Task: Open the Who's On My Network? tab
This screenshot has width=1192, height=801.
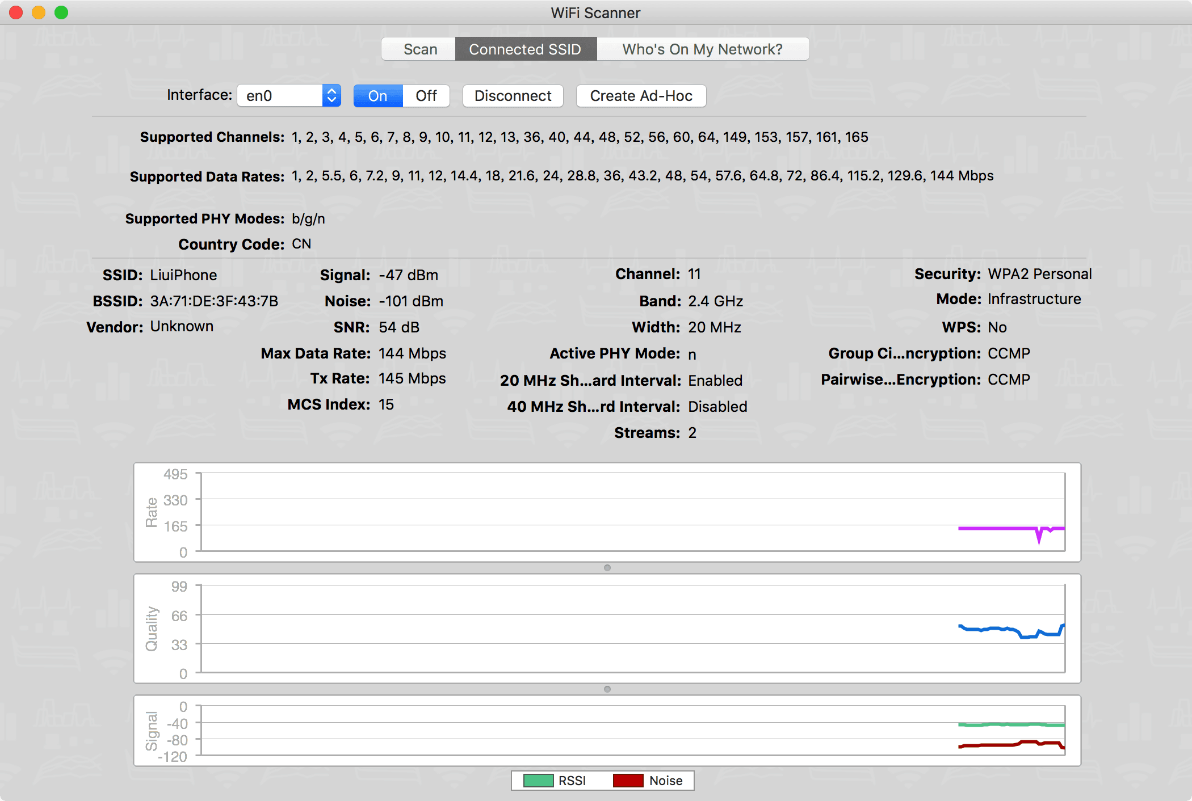Action: (x=703, y=49)
